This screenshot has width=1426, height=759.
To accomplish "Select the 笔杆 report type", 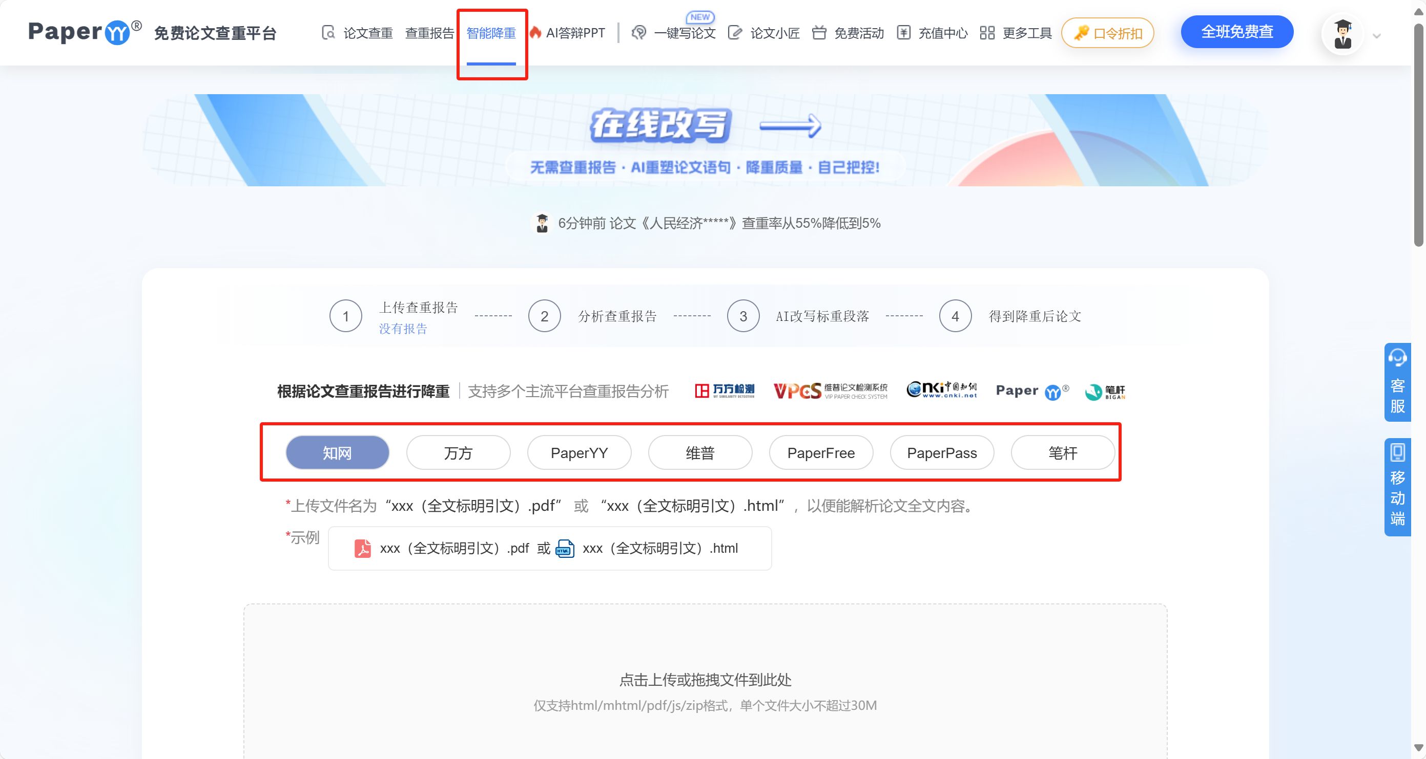I will pos(1063,453).
